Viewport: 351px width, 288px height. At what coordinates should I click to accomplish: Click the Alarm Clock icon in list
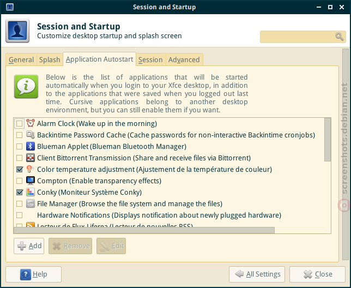pos(31,123)
